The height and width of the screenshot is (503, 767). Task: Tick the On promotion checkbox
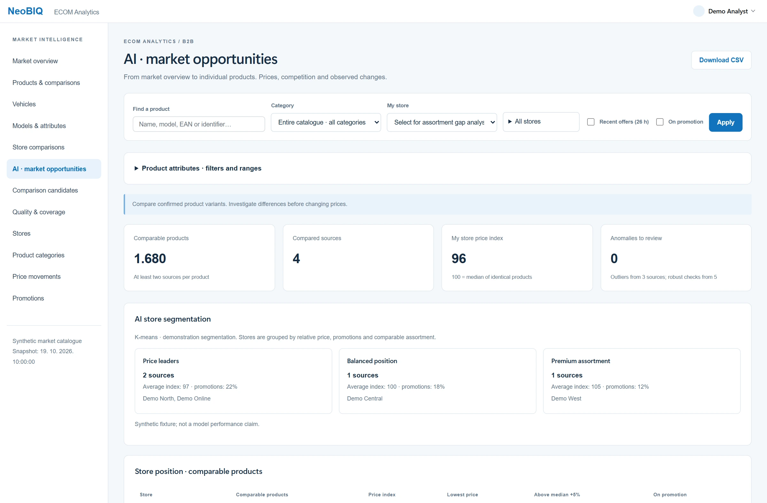coord(659,122)
